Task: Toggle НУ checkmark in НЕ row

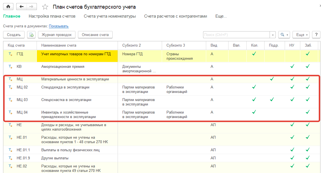Action: tap(292, 124)
